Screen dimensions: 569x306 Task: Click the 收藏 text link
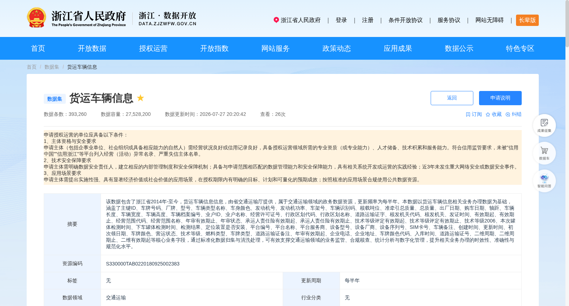[x=497, y=114]
